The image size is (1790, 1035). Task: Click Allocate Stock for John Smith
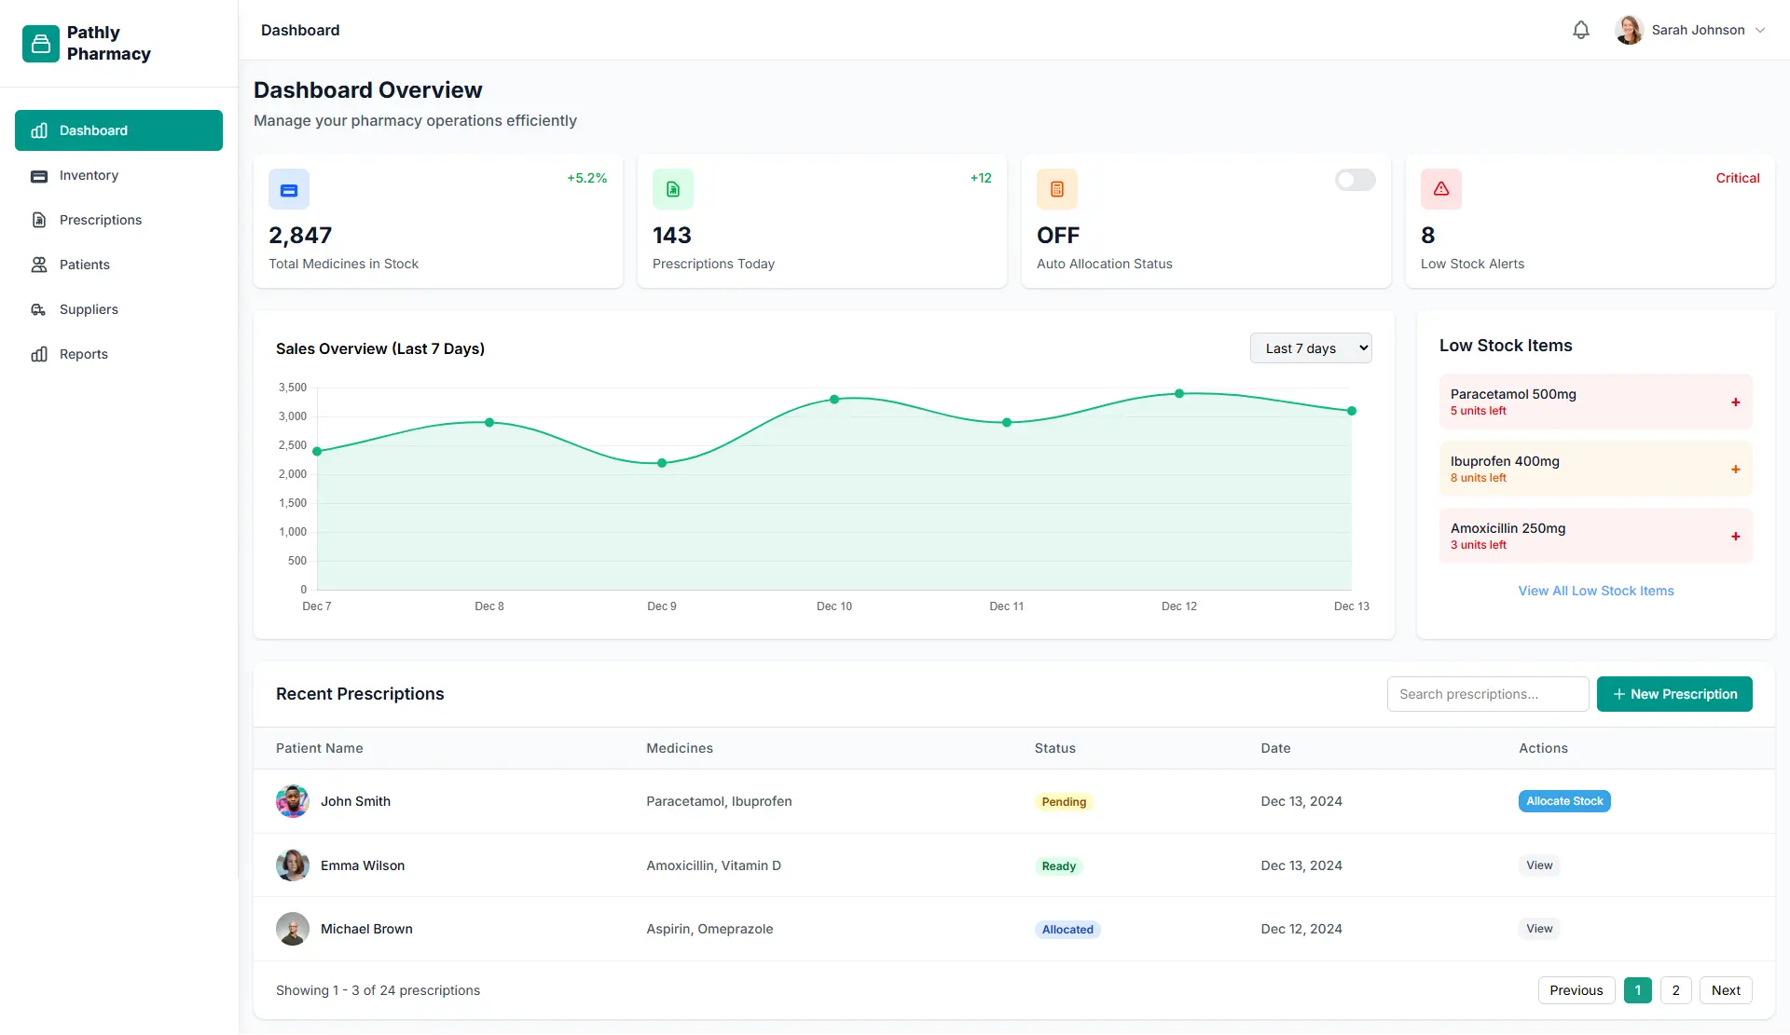pos(1564,801)
